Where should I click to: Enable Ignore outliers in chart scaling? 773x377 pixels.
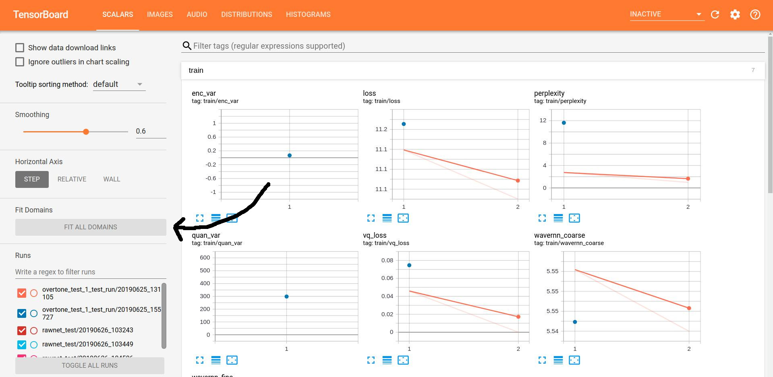click(x=20, y=62)
